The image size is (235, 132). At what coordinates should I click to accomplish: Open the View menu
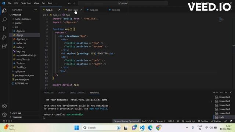pos(36,3)
